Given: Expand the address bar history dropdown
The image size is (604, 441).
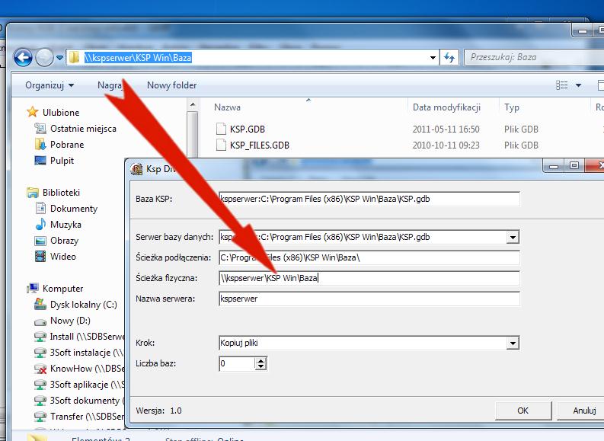Looking at the screenshot, I should coord(433,58).
